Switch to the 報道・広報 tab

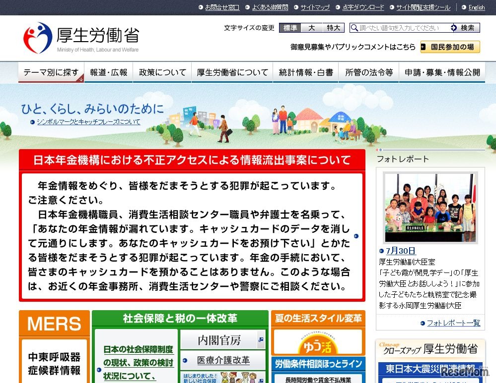tap(109, 72)
